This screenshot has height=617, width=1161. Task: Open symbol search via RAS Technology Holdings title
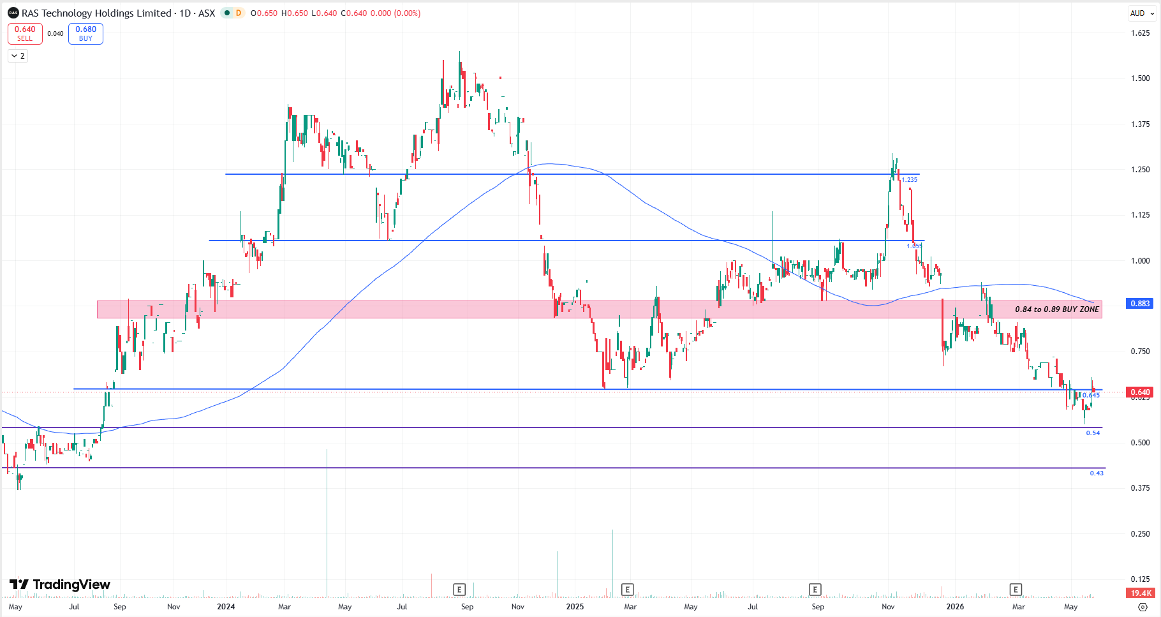[96, 13]
